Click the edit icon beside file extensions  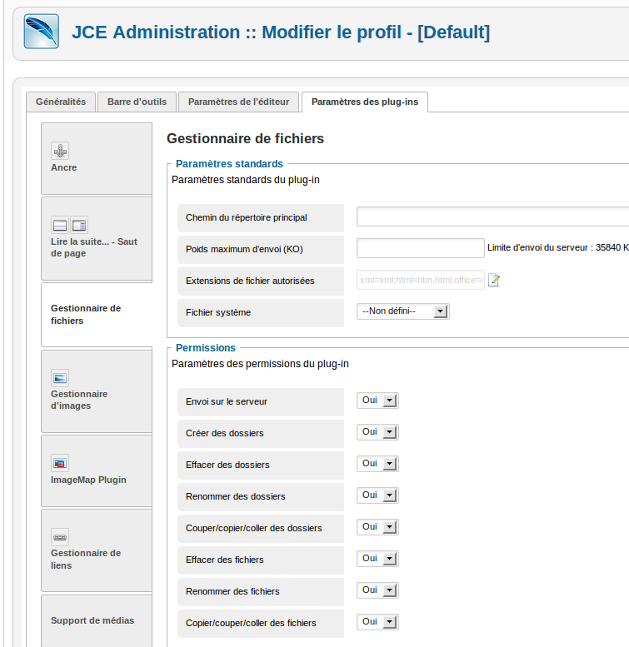(493, 281)
